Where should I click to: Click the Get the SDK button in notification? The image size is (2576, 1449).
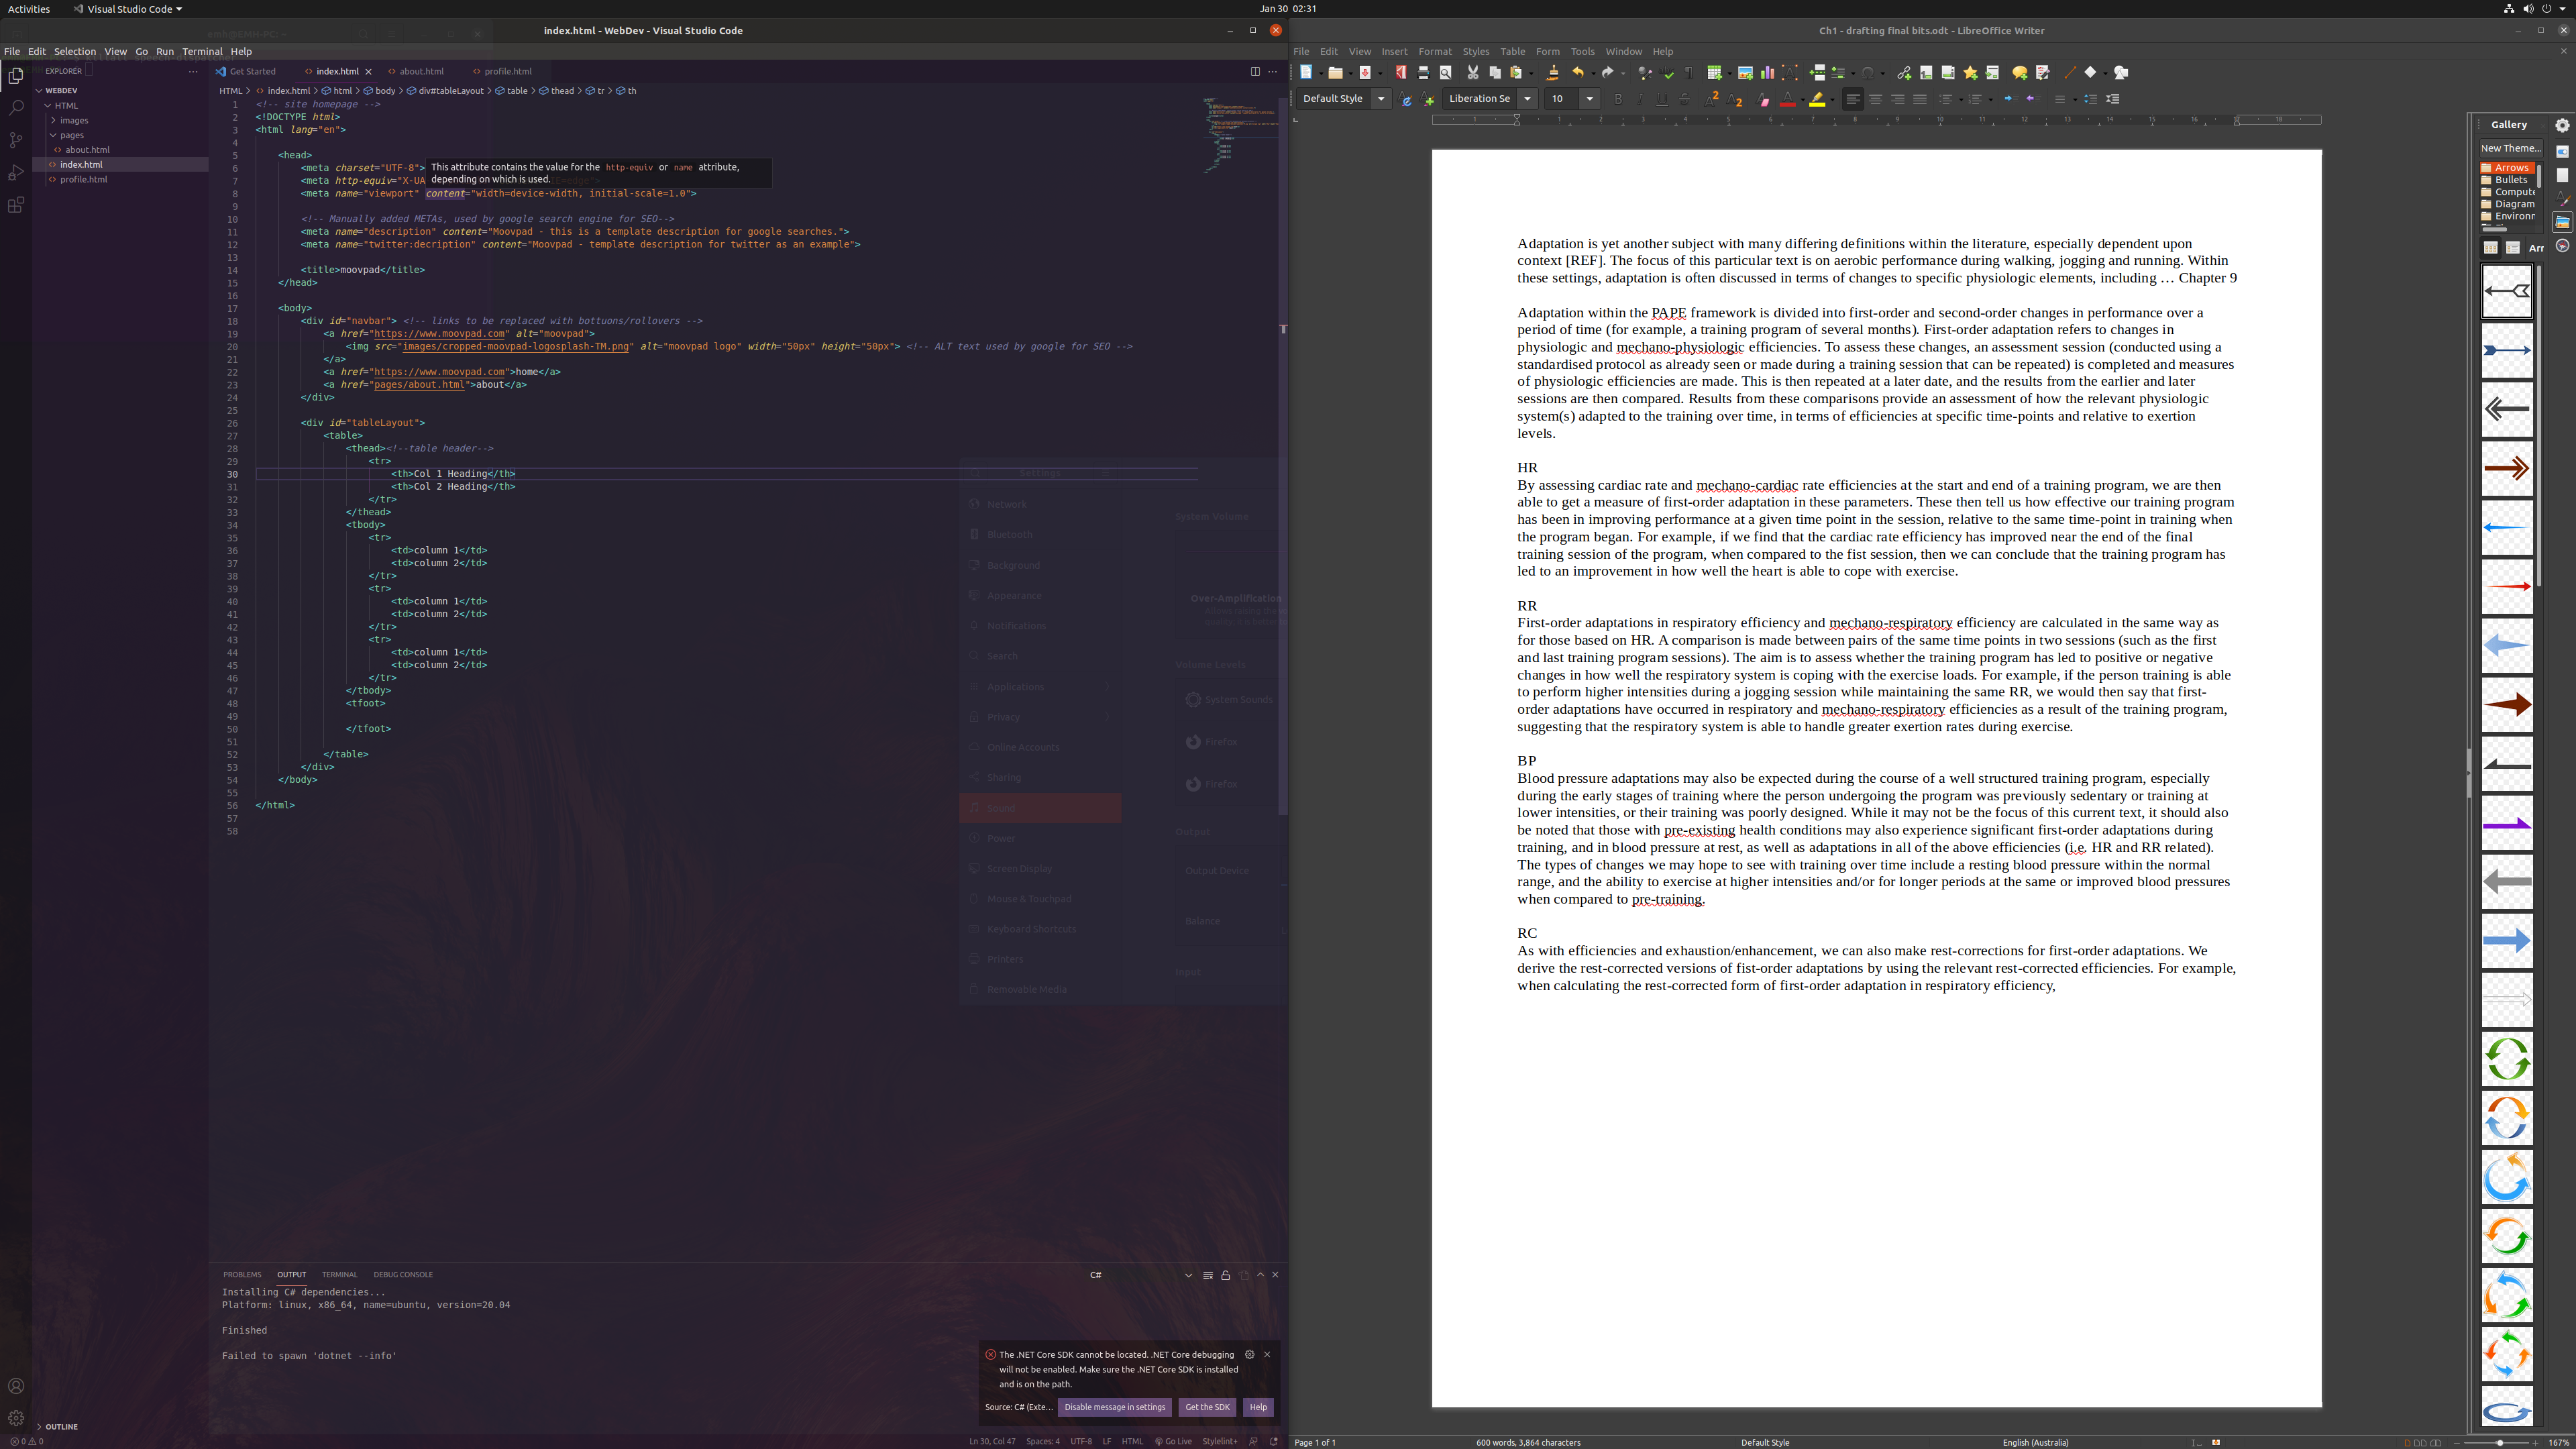(x=1207, y=1407)
